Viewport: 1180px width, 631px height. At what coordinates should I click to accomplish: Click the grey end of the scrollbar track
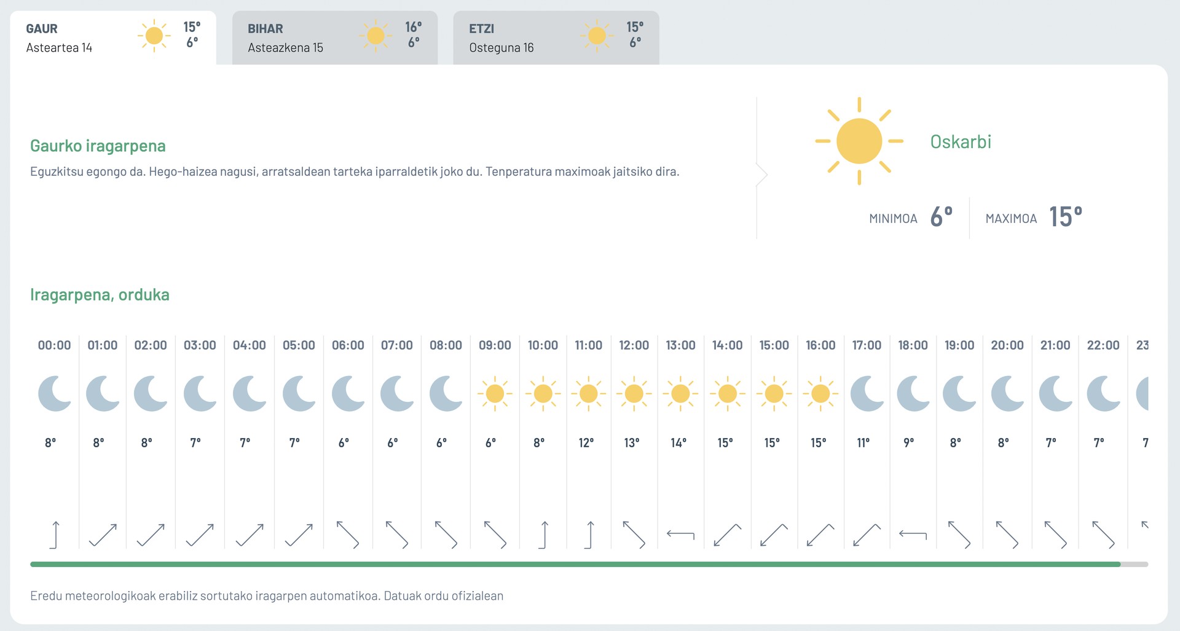pos(1135,564)
